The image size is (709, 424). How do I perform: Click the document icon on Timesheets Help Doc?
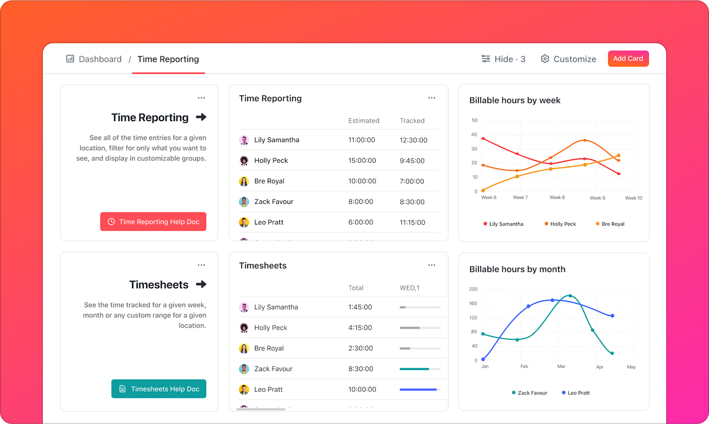click(x=122, y=389)
